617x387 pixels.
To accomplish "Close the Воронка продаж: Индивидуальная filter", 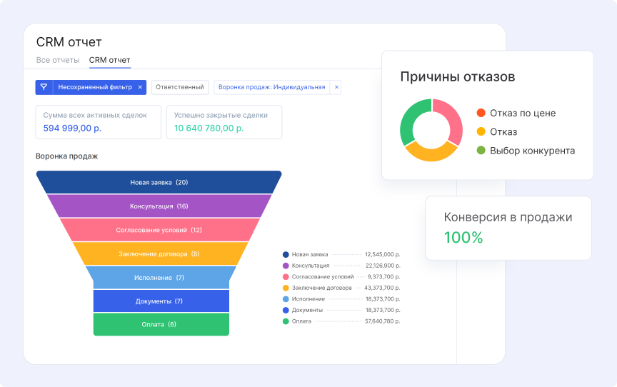I will point(337,87).
